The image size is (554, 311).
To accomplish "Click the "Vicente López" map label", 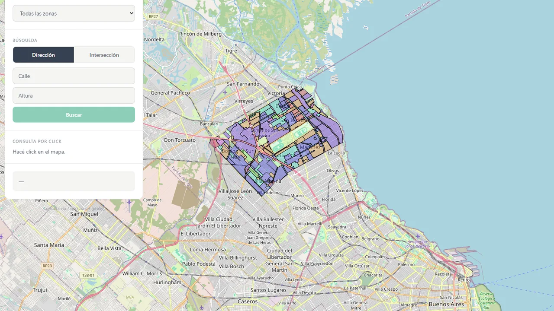I will coord(350,190).
